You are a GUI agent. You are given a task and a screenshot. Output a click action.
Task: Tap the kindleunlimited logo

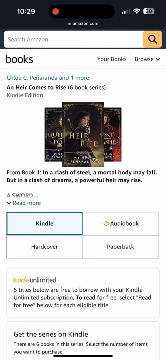pos(35,280)
